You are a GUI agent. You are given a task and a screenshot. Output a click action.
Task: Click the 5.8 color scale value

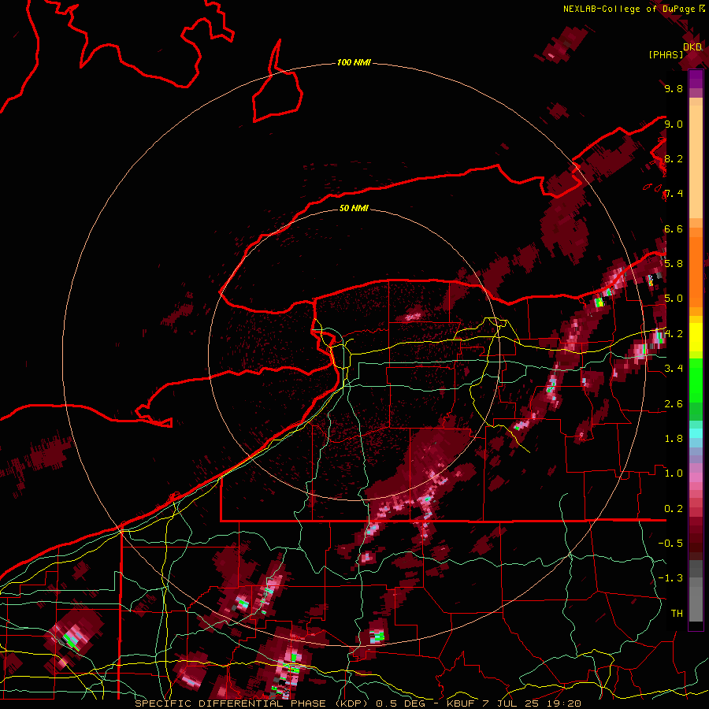(x=674, y=263)
